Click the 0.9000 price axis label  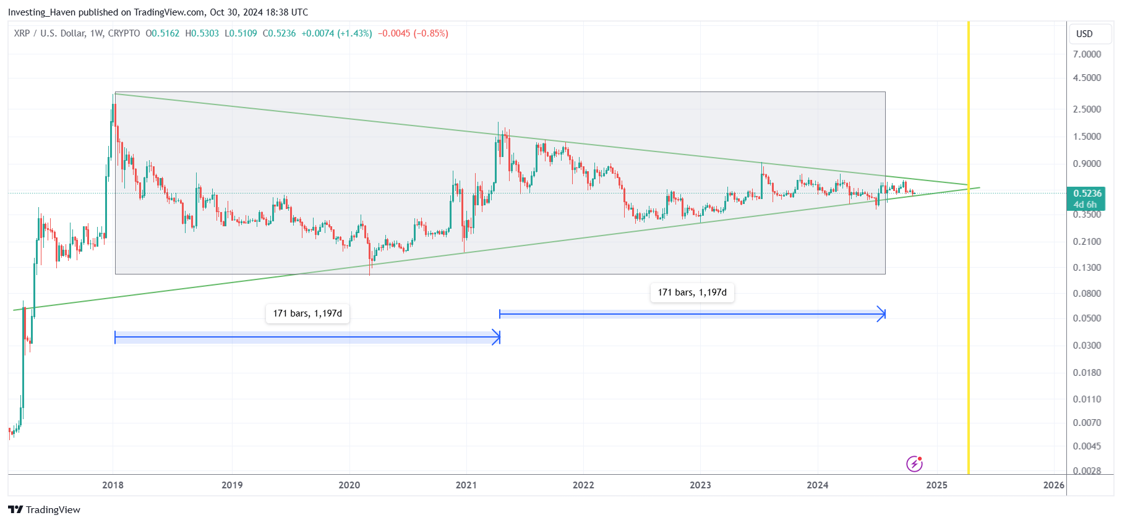pyautogui.click(x=1087, y=164)
